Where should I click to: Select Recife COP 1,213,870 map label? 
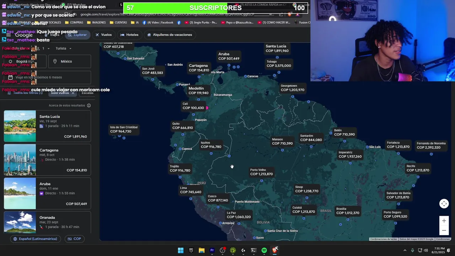[x=418, y=168]
